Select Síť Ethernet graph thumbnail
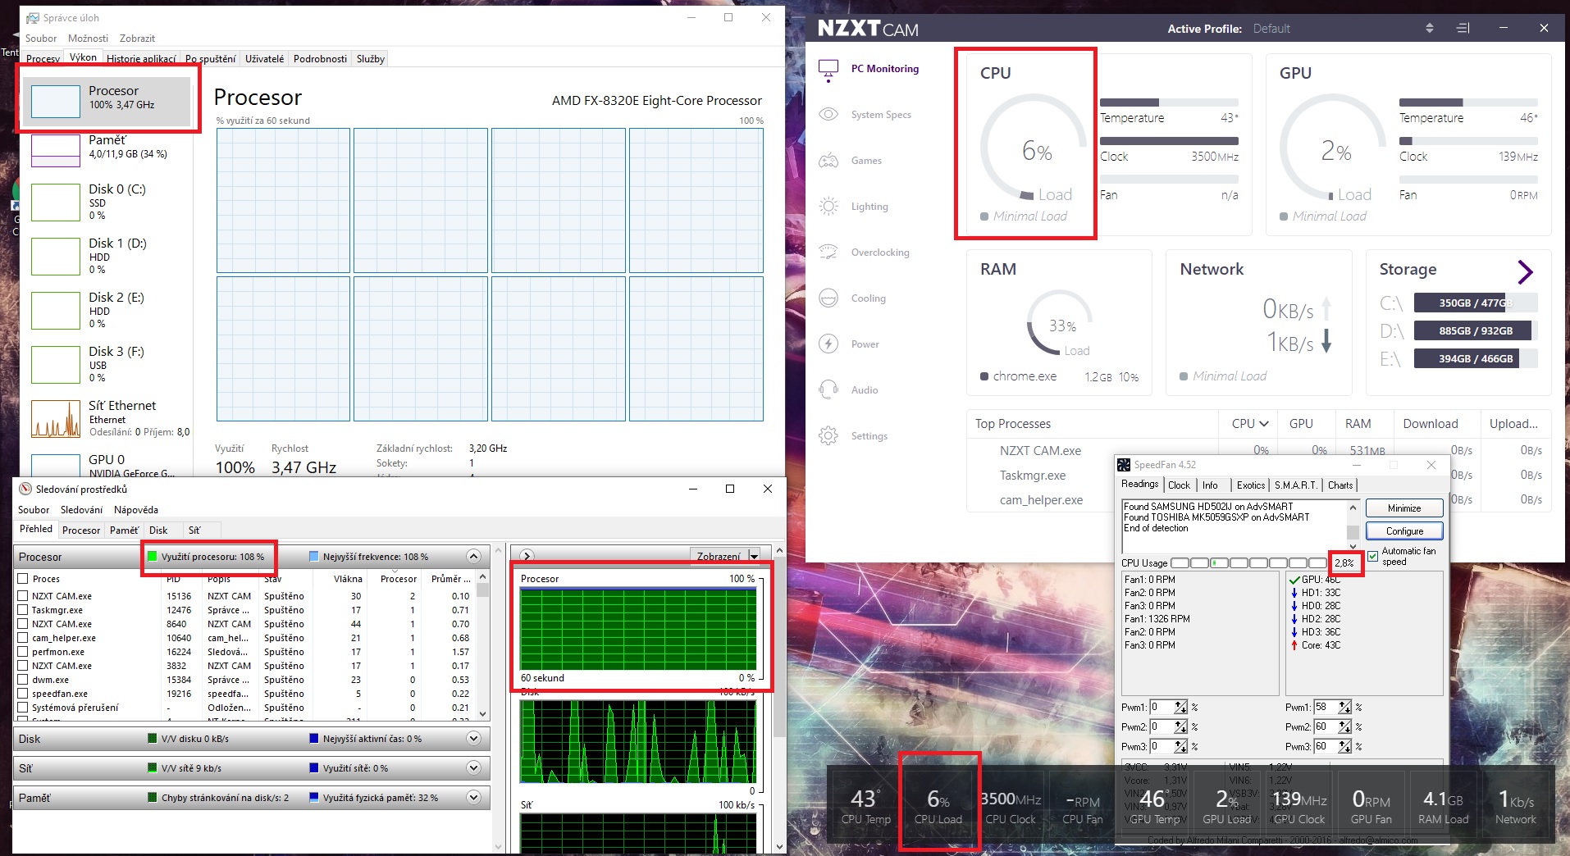This screenshot has width=1570, height=856. (56, 419)
